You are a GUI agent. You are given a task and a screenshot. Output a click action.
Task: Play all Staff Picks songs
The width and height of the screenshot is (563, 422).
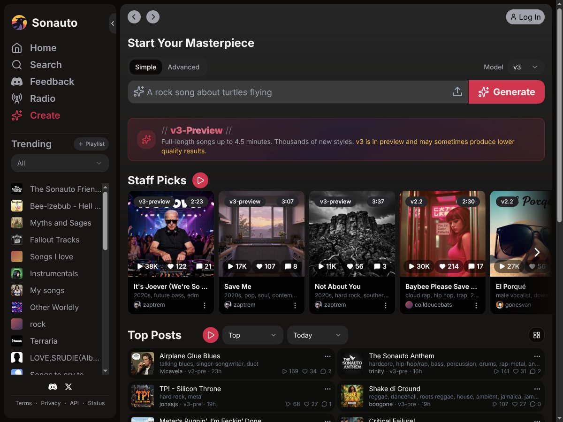click(x=200, y=180)
